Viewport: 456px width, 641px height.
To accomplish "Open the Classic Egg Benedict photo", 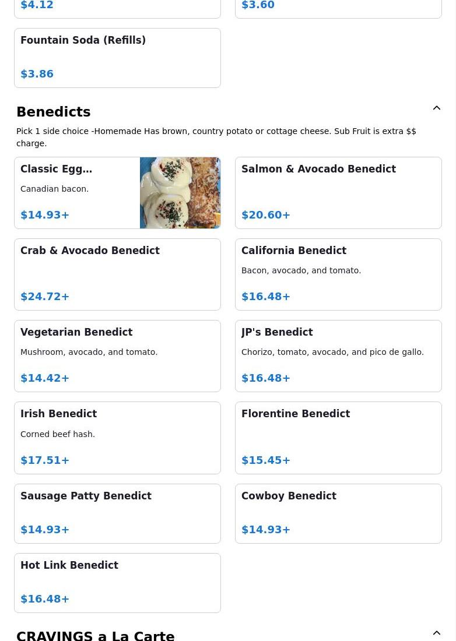I will pyautogui.click(x=180, y=193).
